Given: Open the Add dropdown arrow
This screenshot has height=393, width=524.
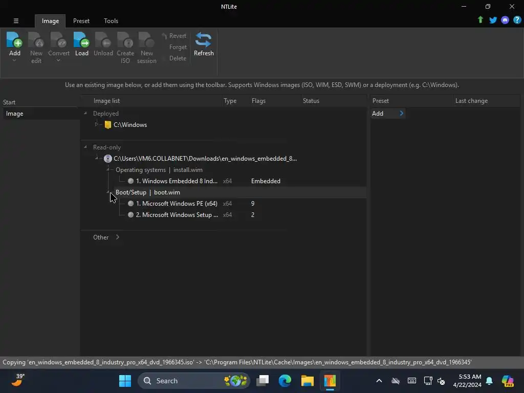Looking at the screenshot, I should (14, 60).
